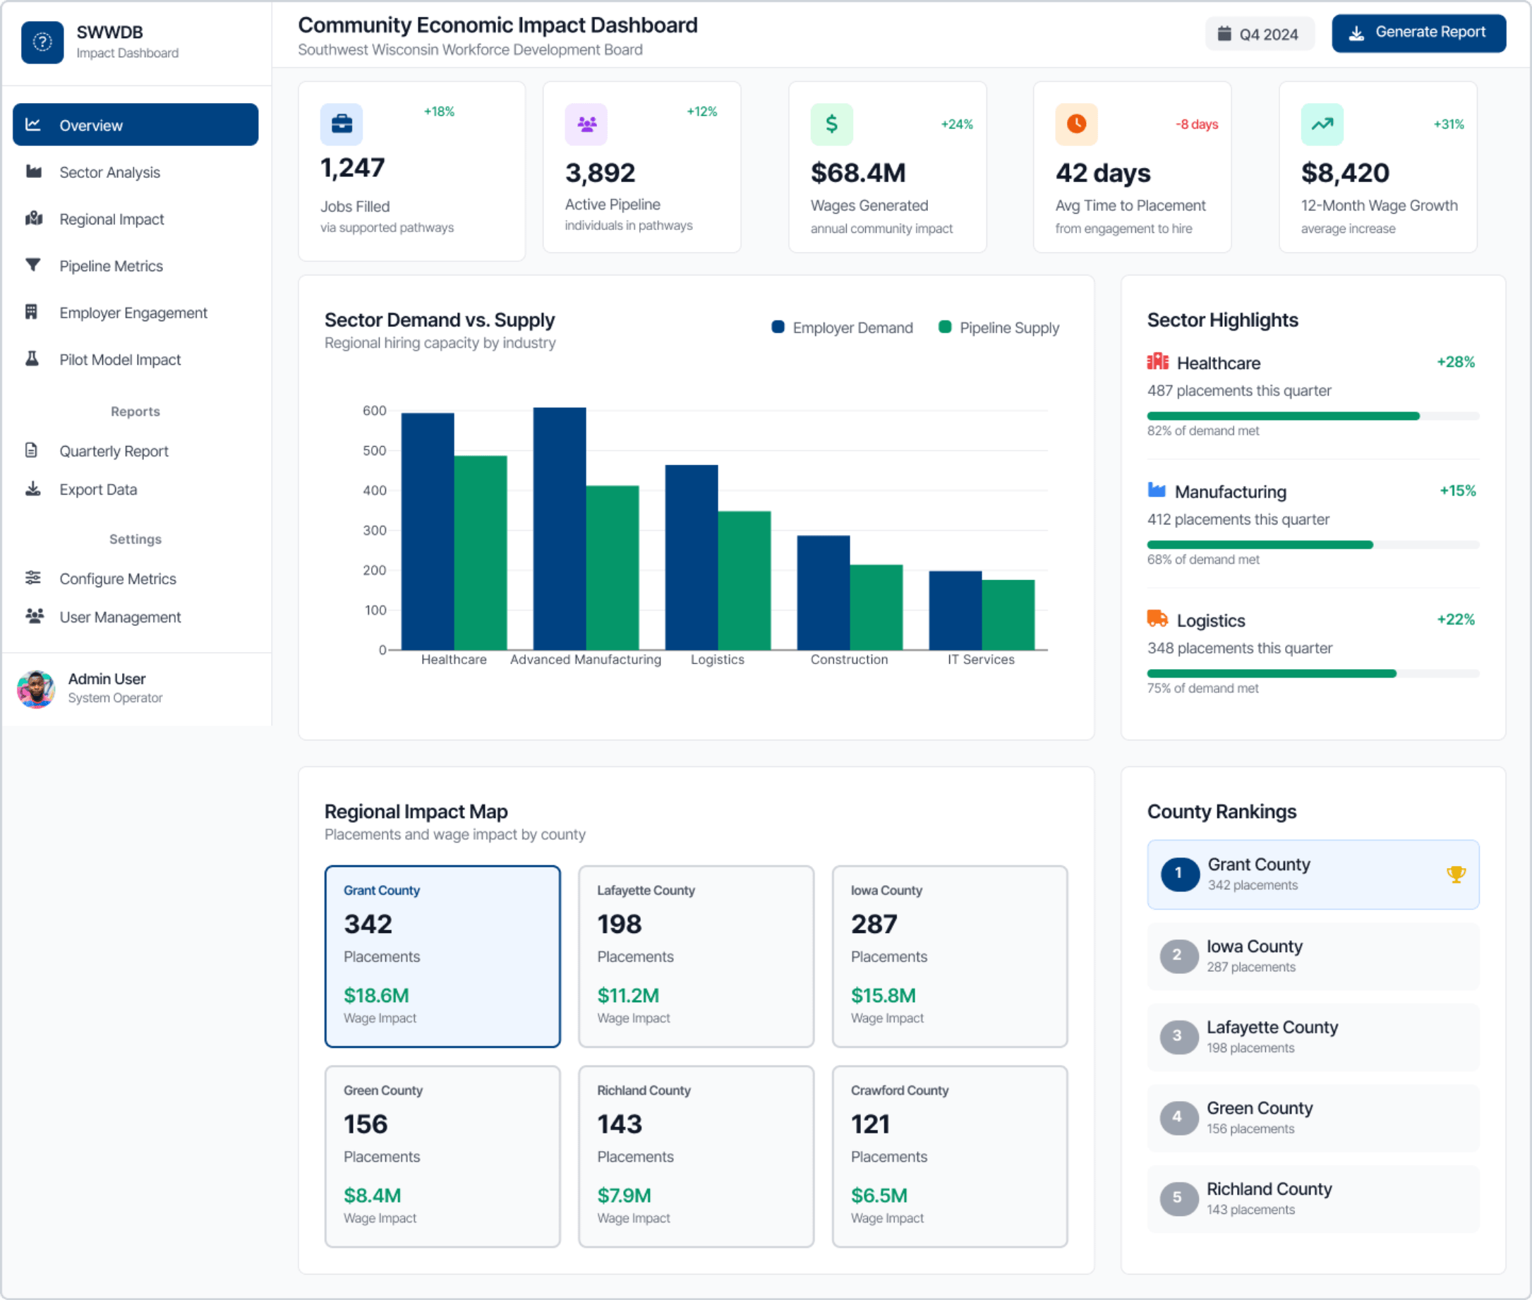Viewport: 1532px width, 1300px height.
Task: Click the Generate Report button
Action: click(x=1418, y=32)
